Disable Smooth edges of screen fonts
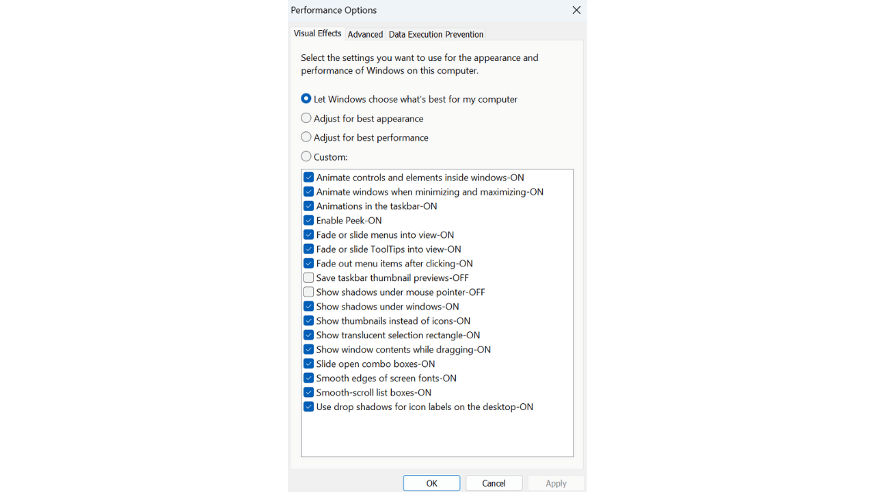 click(308, 378)
